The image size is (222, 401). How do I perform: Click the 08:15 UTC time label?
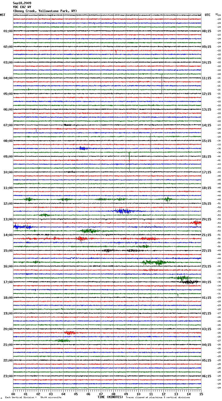(x=207, y=31)
